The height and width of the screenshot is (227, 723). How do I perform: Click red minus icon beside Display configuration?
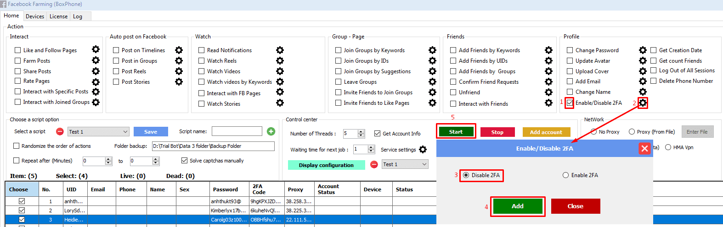[x=374, y=164]
